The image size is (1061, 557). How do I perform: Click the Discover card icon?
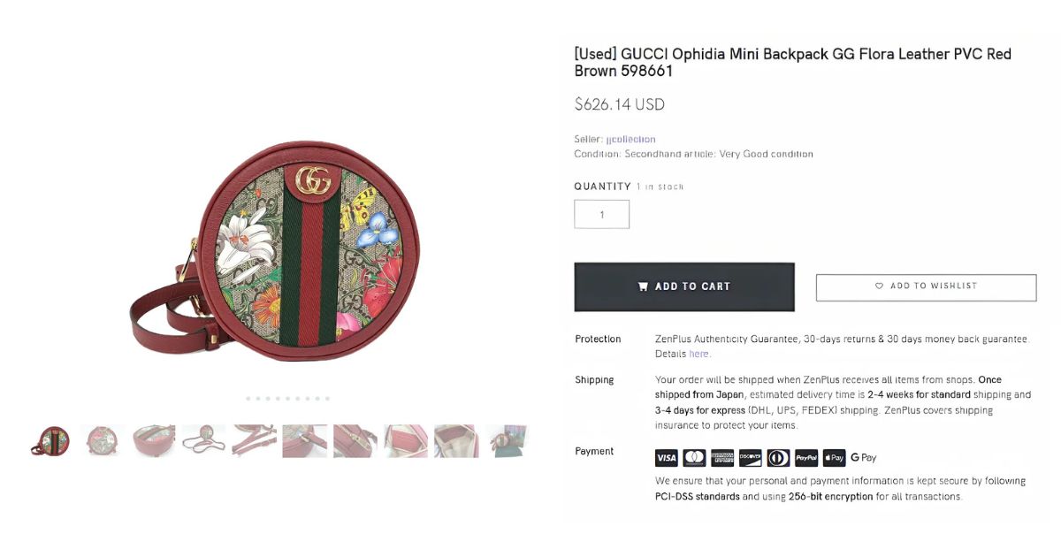[x=750, y=458]
